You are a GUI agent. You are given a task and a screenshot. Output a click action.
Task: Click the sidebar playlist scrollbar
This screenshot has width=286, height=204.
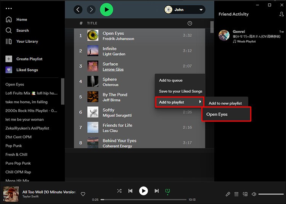[x=63, y=92]
